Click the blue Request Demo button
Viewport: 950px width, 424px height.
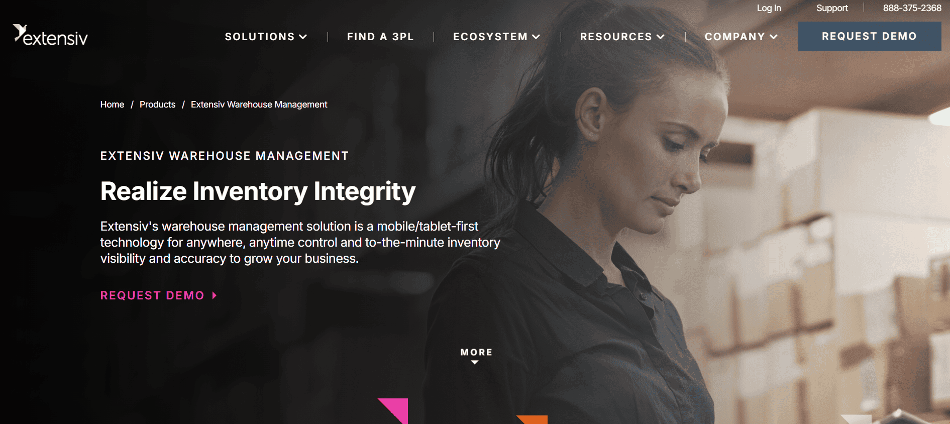point(870,36)
